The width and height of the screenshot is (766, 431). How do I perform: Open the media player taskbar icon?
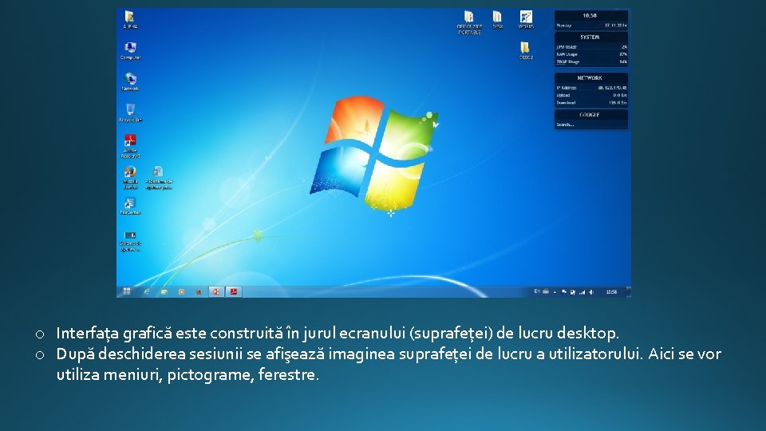click(x=181, y=292)
